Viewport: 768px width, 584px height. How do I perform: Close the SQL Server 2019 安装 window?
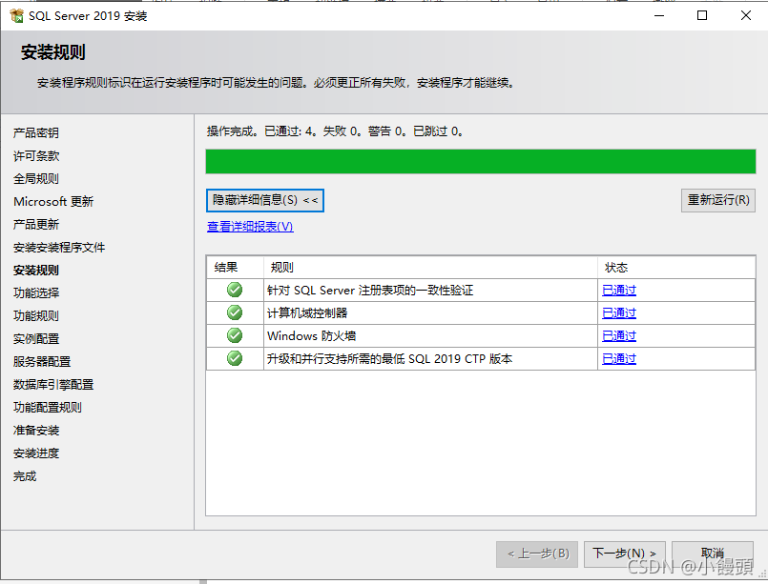746,15
